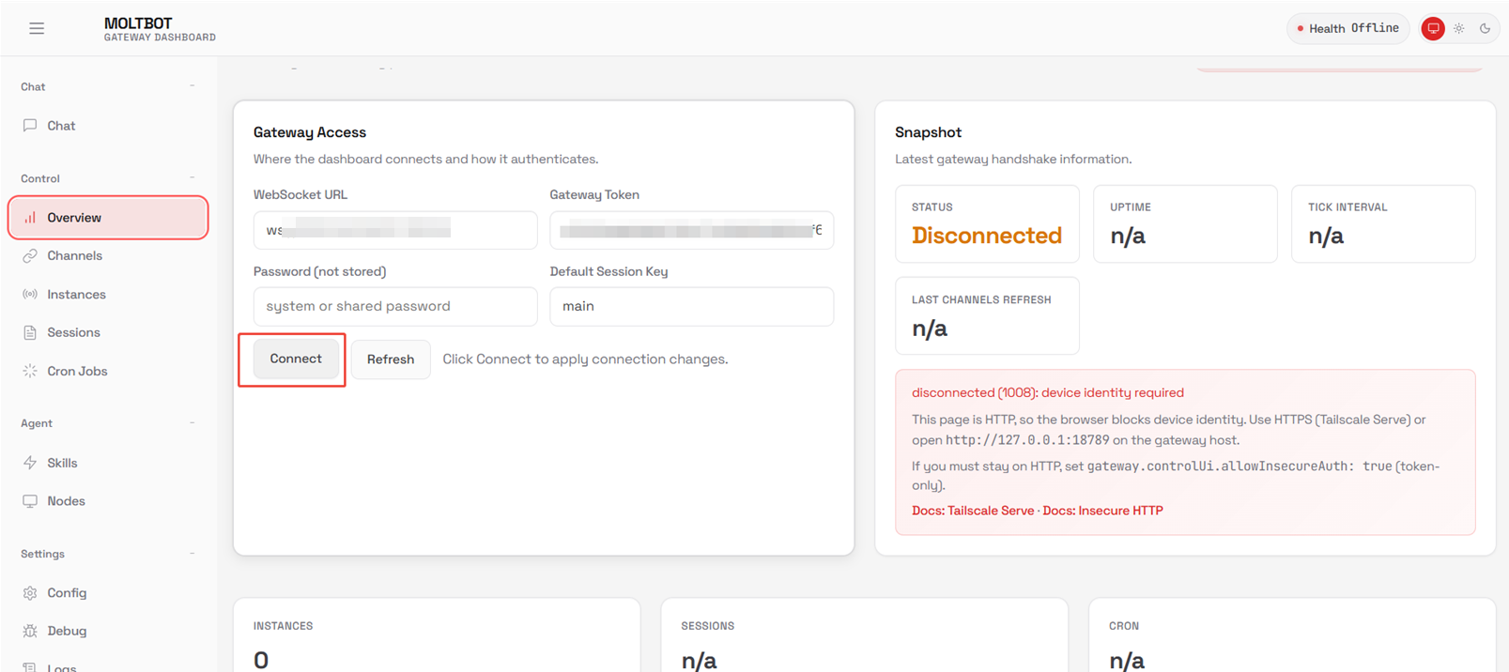Screen dimensions: 1509x672
Task: Click the Sessions document icon
Action: coord(30,333)
